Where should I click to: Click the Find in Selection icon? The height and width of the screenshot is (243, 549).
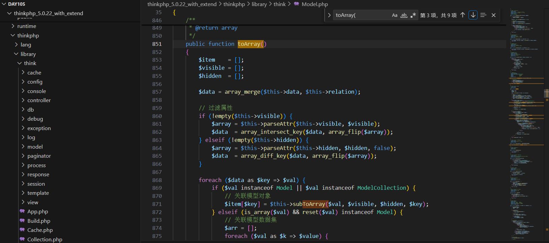(x=483, y=15)
